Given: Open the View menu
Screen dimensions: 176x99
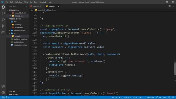Looking at the screenshot, I should pos(26,2).
